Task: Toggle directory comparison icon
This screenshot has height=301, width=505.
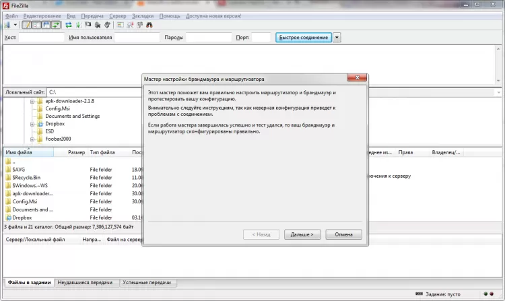Action: [x=130, y=25]
